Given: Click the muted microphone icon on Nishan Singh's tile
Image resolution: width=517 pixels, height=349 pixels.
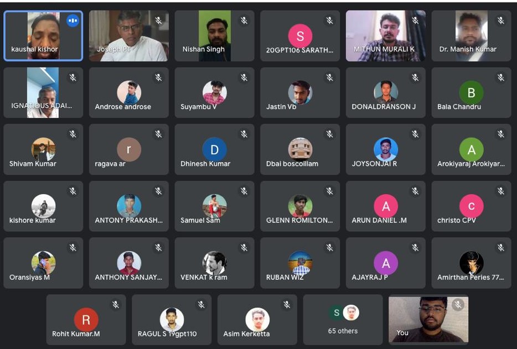Looking at the screenshot, I should pos(244,21).
